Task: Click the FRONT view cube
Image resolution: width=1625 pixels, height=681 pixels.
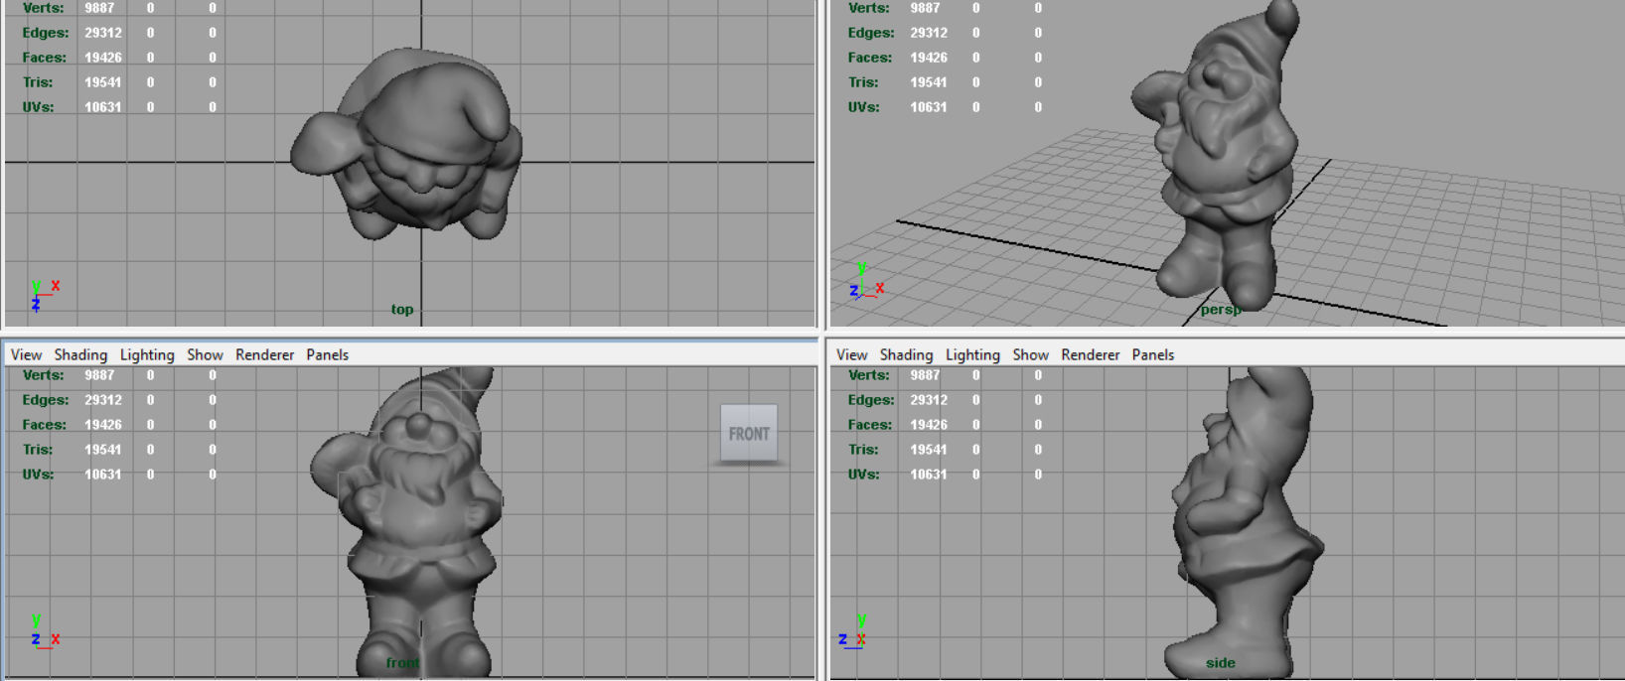Action: 749,434
